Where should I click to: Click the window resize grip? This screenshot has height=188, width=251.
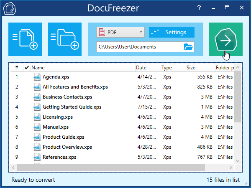point(246,183)
